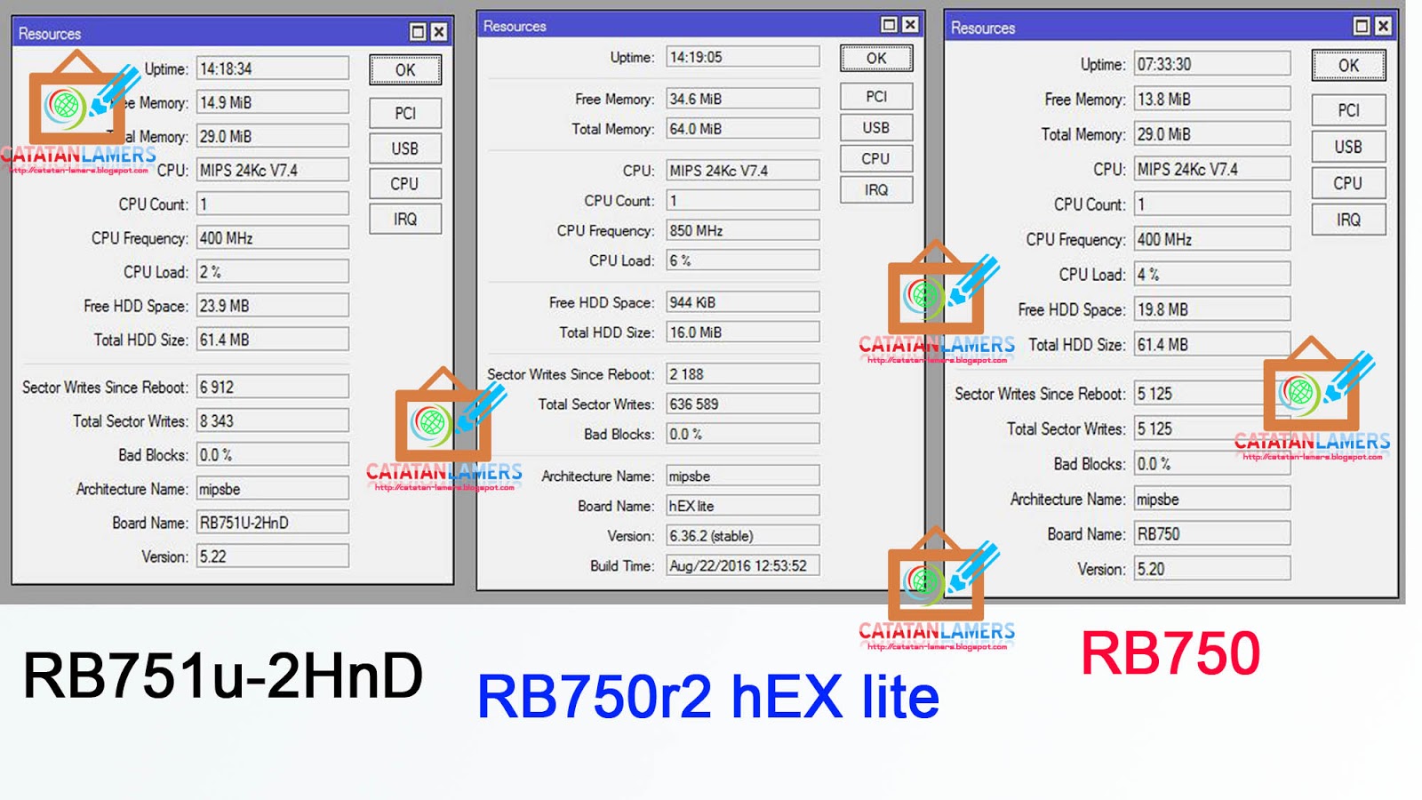Open USB in the hEX lite Resources window
Image resolution: width=1422 pixels, height=800 pixels.
point(876,127)
